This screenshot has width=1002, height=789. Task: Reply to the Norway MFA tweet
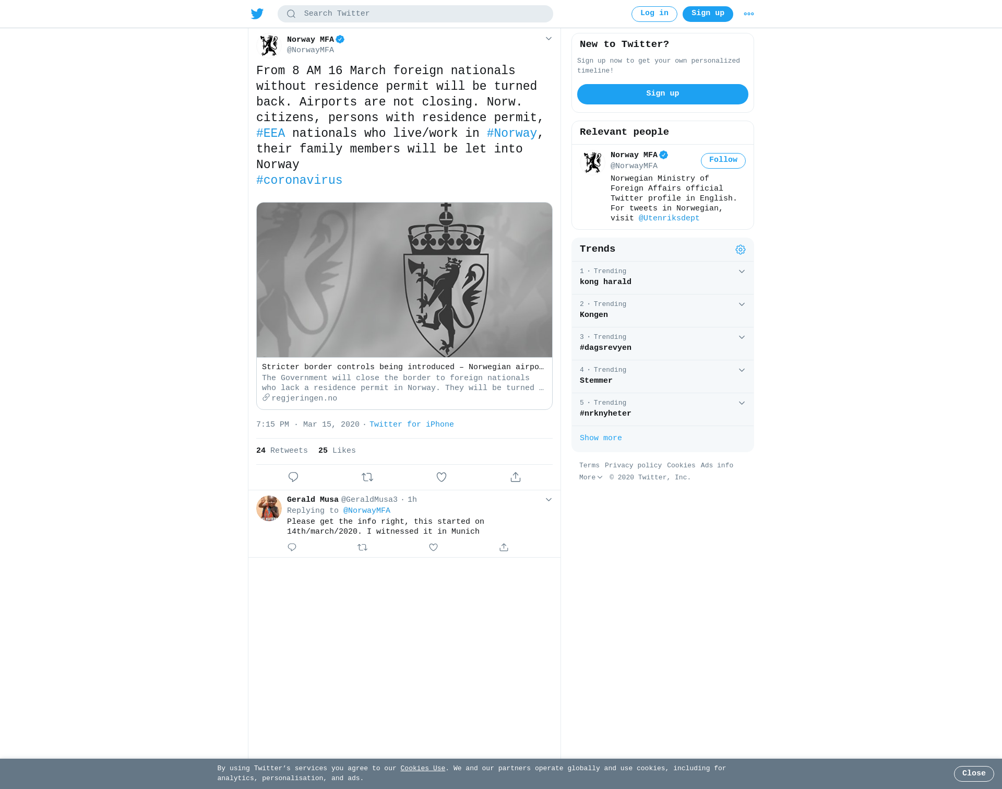[x=293, y=477]
